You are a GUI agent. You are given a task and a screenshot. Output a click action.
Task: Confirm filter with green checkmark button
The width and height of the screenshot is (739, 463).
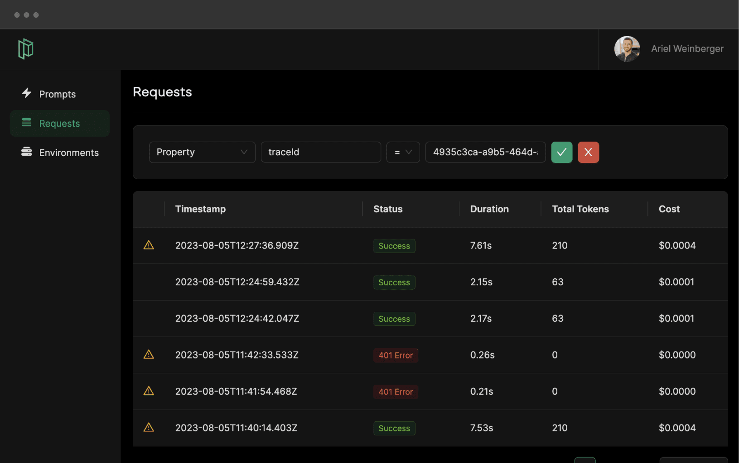pyautogui.click(x=561, y=152)
